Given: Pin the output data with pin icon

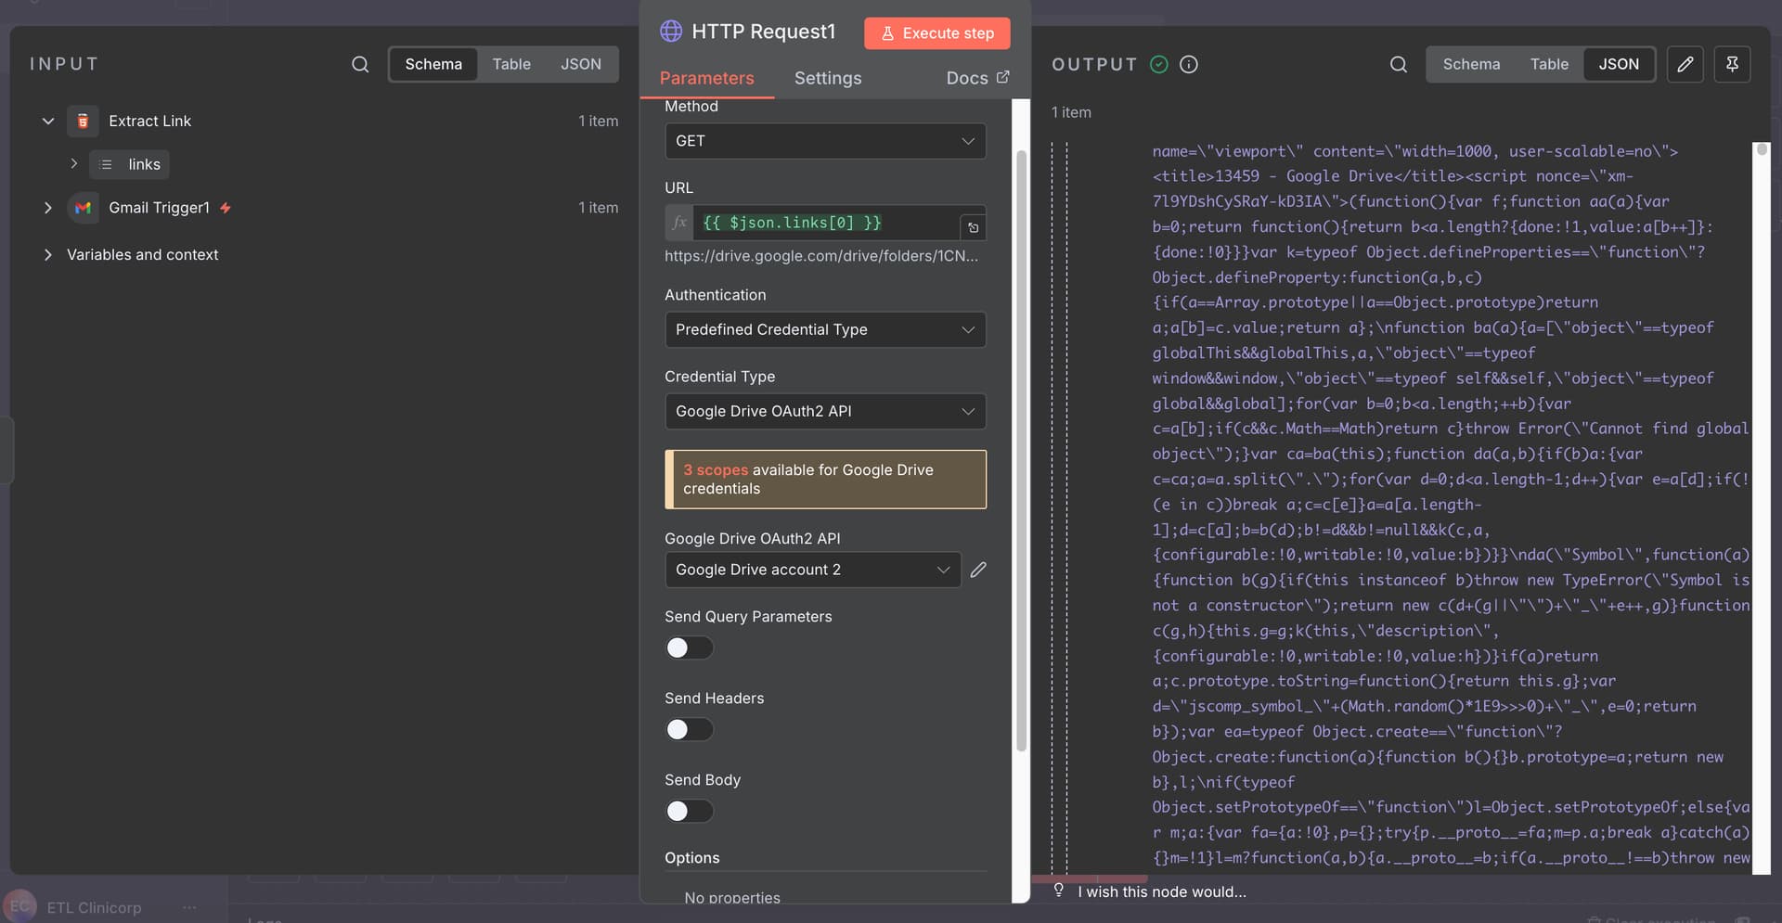Looking at the screenshot, I should pos(1731,64).
